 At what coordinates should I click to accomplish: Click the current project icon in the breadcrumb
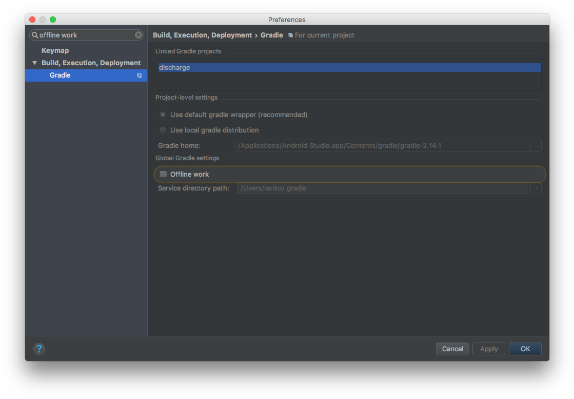pos(290,35)
